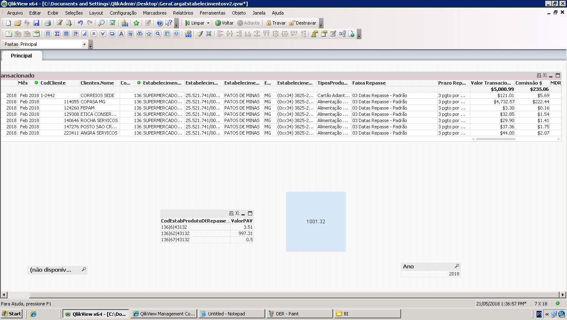The height and width of the screenshot is (320, 567).
Task: Create a Statistics Box (sigma icon)
Action: click(57, 34)
